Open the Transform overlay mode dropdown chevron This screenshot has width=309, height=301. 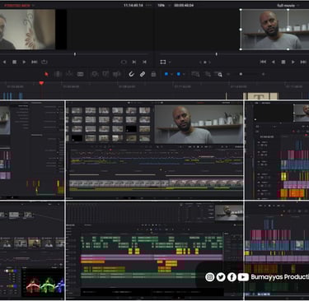point(170,63)
